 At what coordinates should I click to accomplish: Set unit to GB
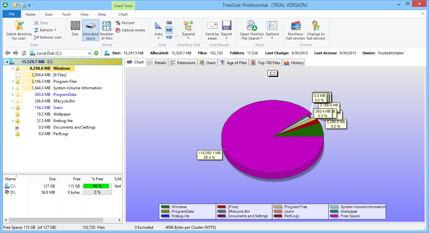169,23
